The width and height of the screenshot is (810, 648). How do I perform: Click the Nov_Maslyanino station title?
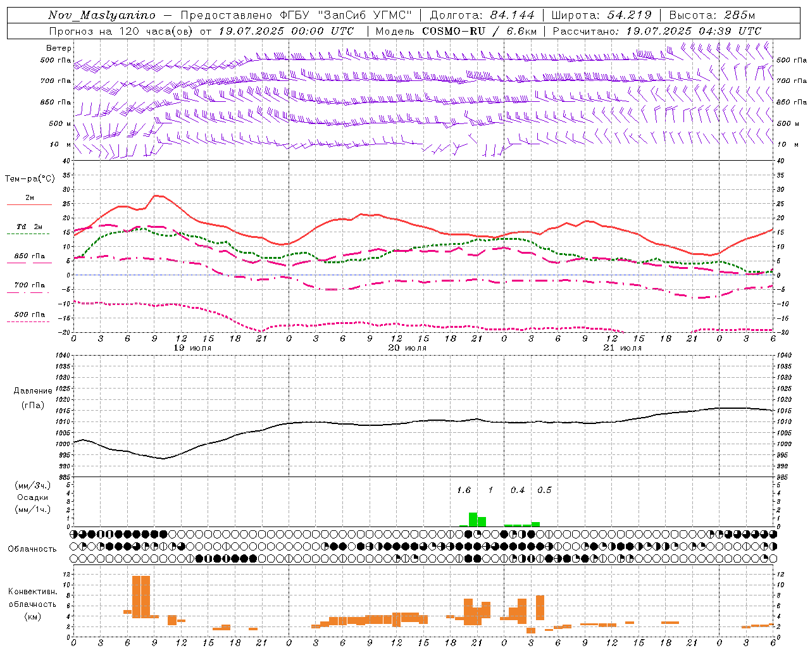(101, 15)
